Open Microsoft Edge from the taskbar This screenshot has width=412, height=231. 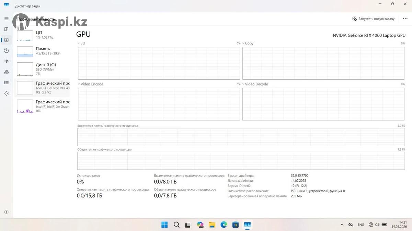coord(224,225)
